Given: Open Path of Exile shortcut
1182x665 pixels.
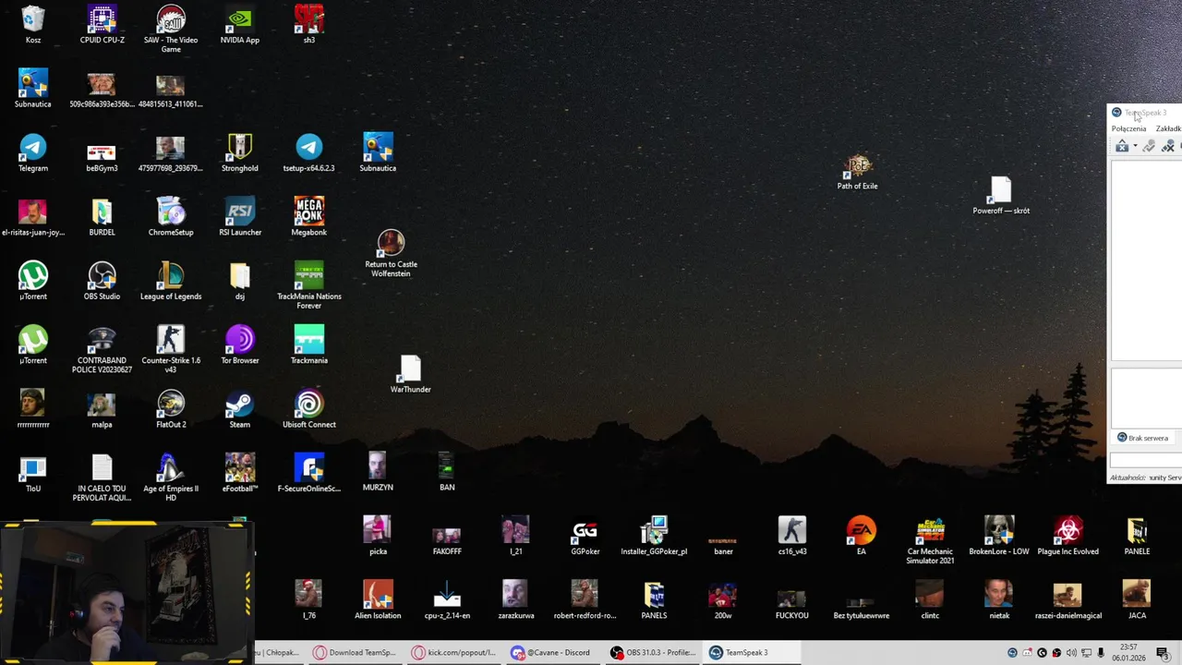Looking at the screenshot, I should point(858,172).
